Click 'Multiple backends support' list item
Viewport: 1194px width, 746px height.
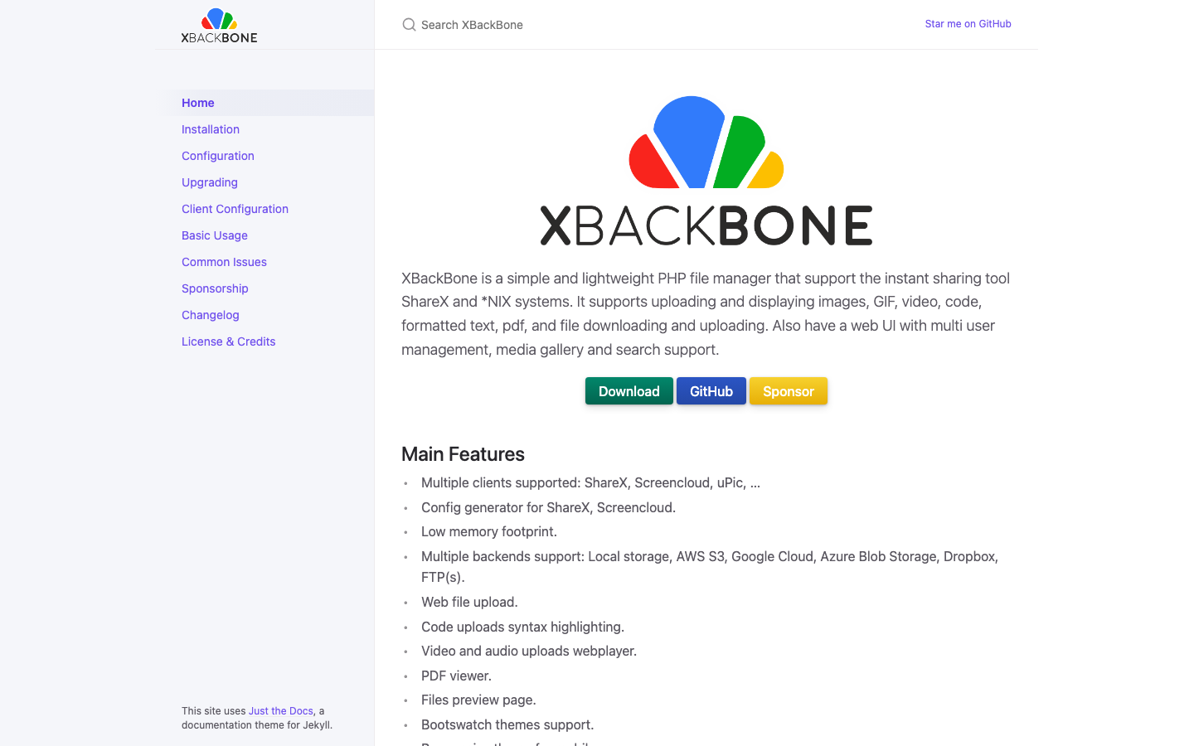pyautogui.click(x=710, y=566)
